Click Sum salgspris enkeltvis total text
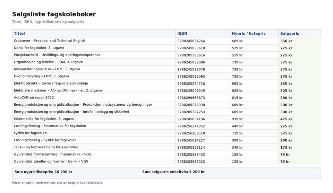 (x=173, y=172)
